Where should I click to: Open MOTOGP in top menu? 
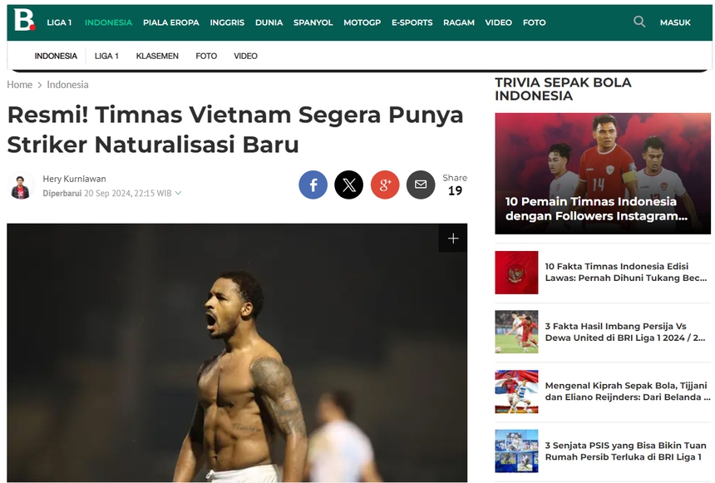click(362, 22)
